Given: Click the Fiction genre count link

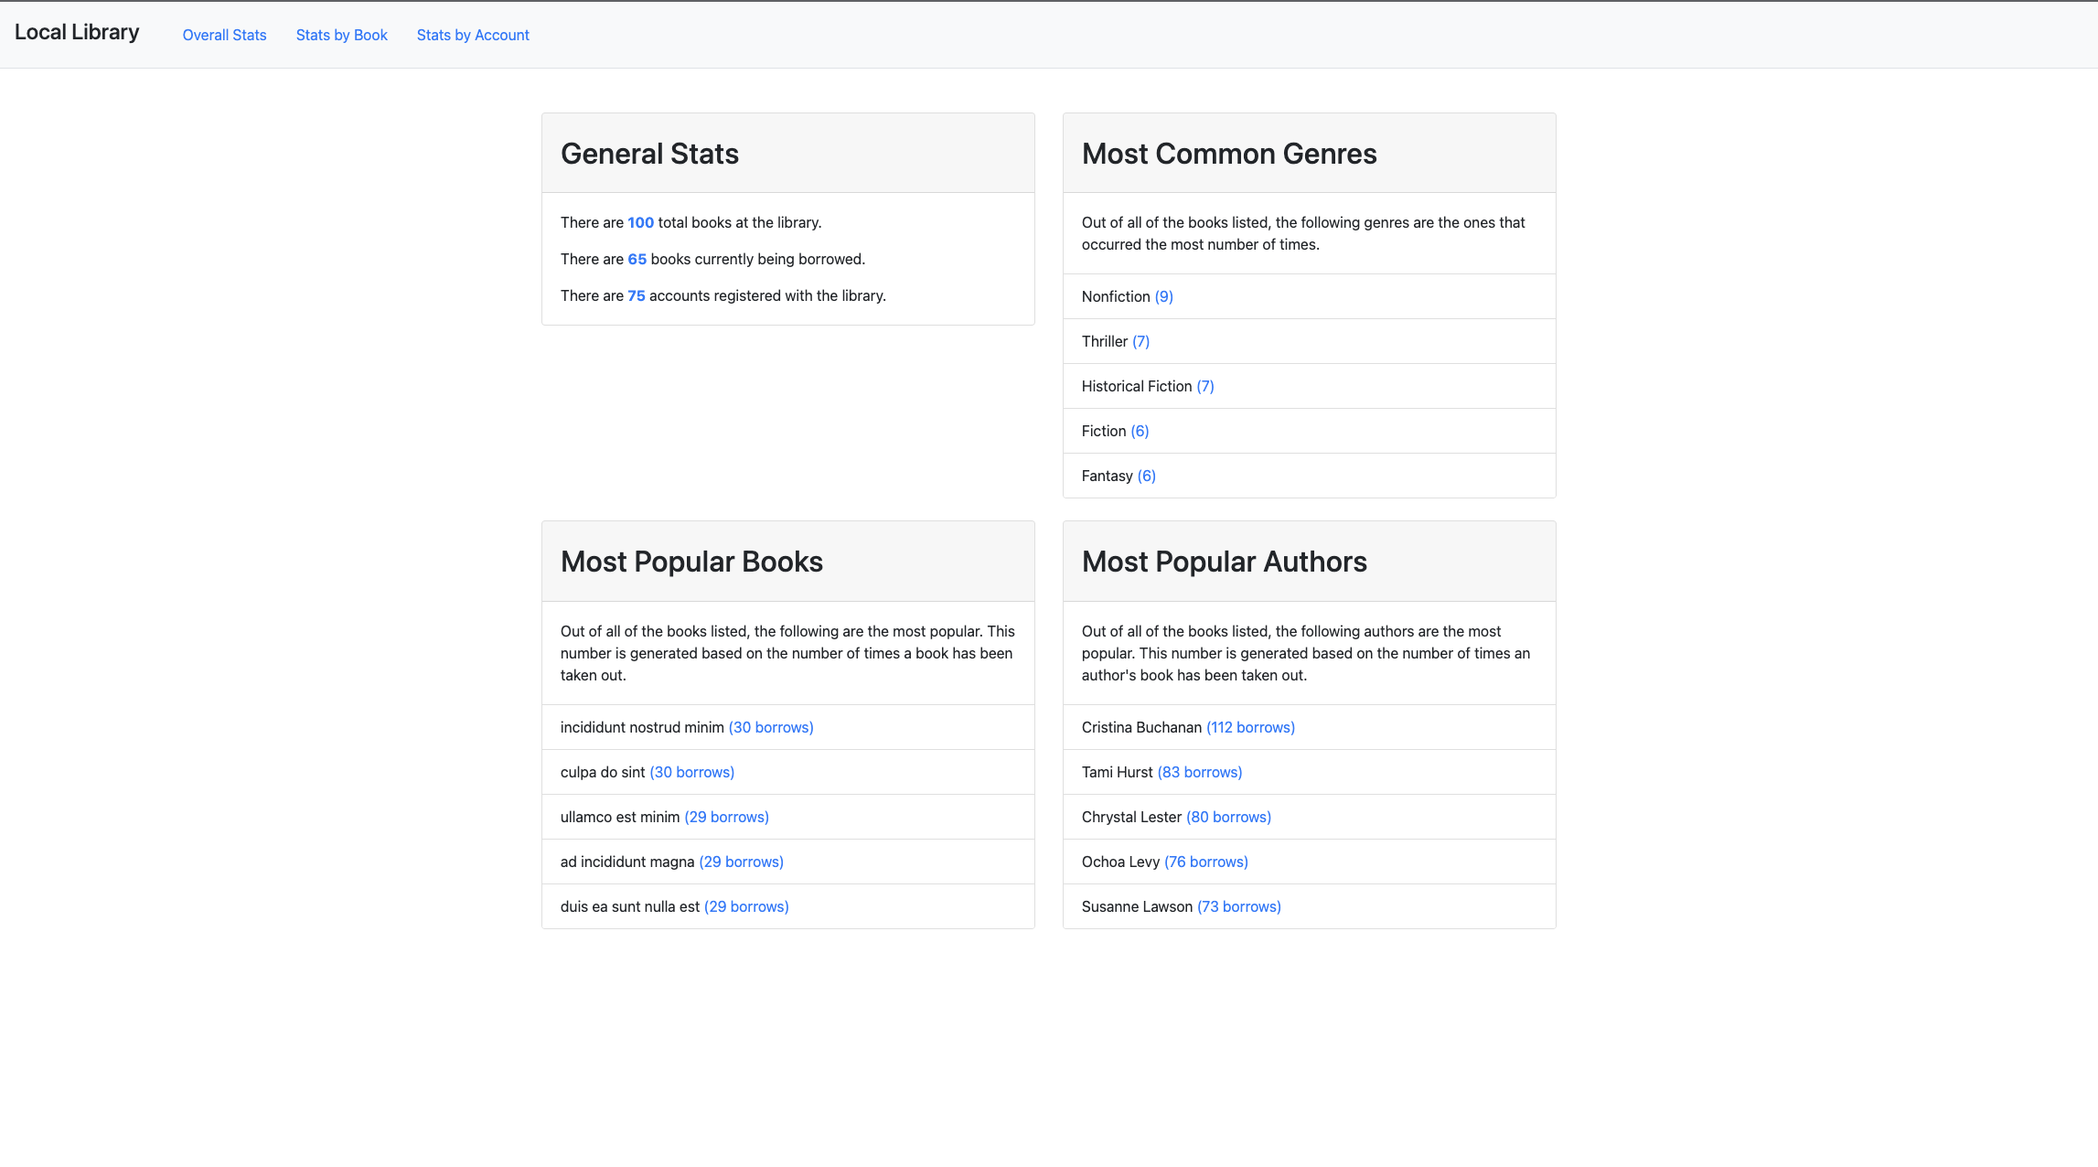Looking at the screenshot, I should tap(1140, 431).
